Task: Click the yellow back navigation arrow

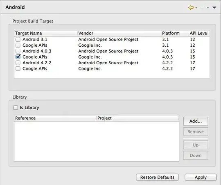Action: (191, 7)
